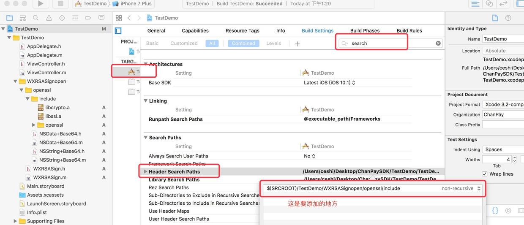This screenshot has height=225, width=524.
Task: Open Always Search User Paths No dropdown
Action: [x=309, y=156]
